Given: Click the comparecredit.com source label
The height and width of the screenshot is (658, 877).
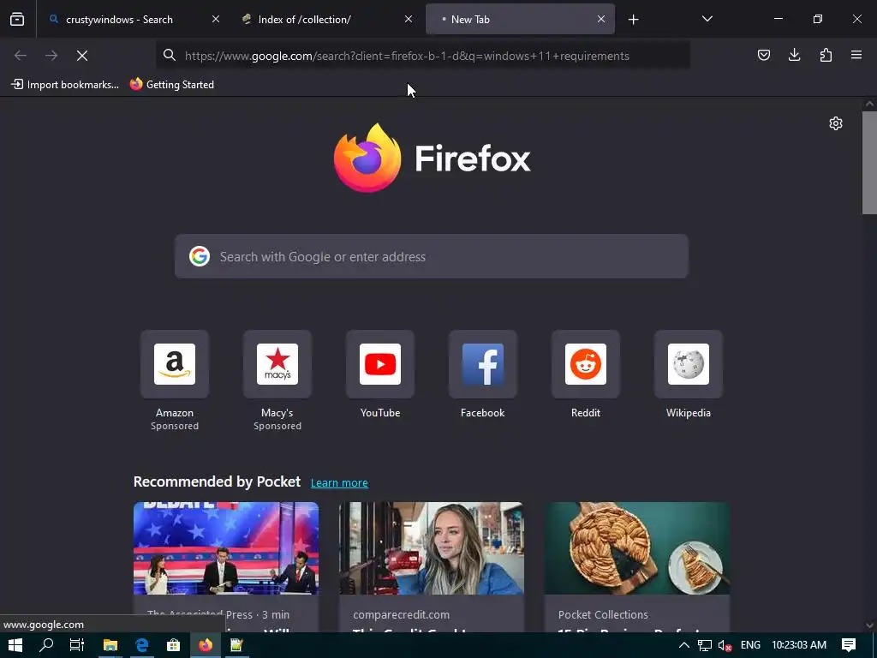Looking at the screenshot, I should pos(401,614).
